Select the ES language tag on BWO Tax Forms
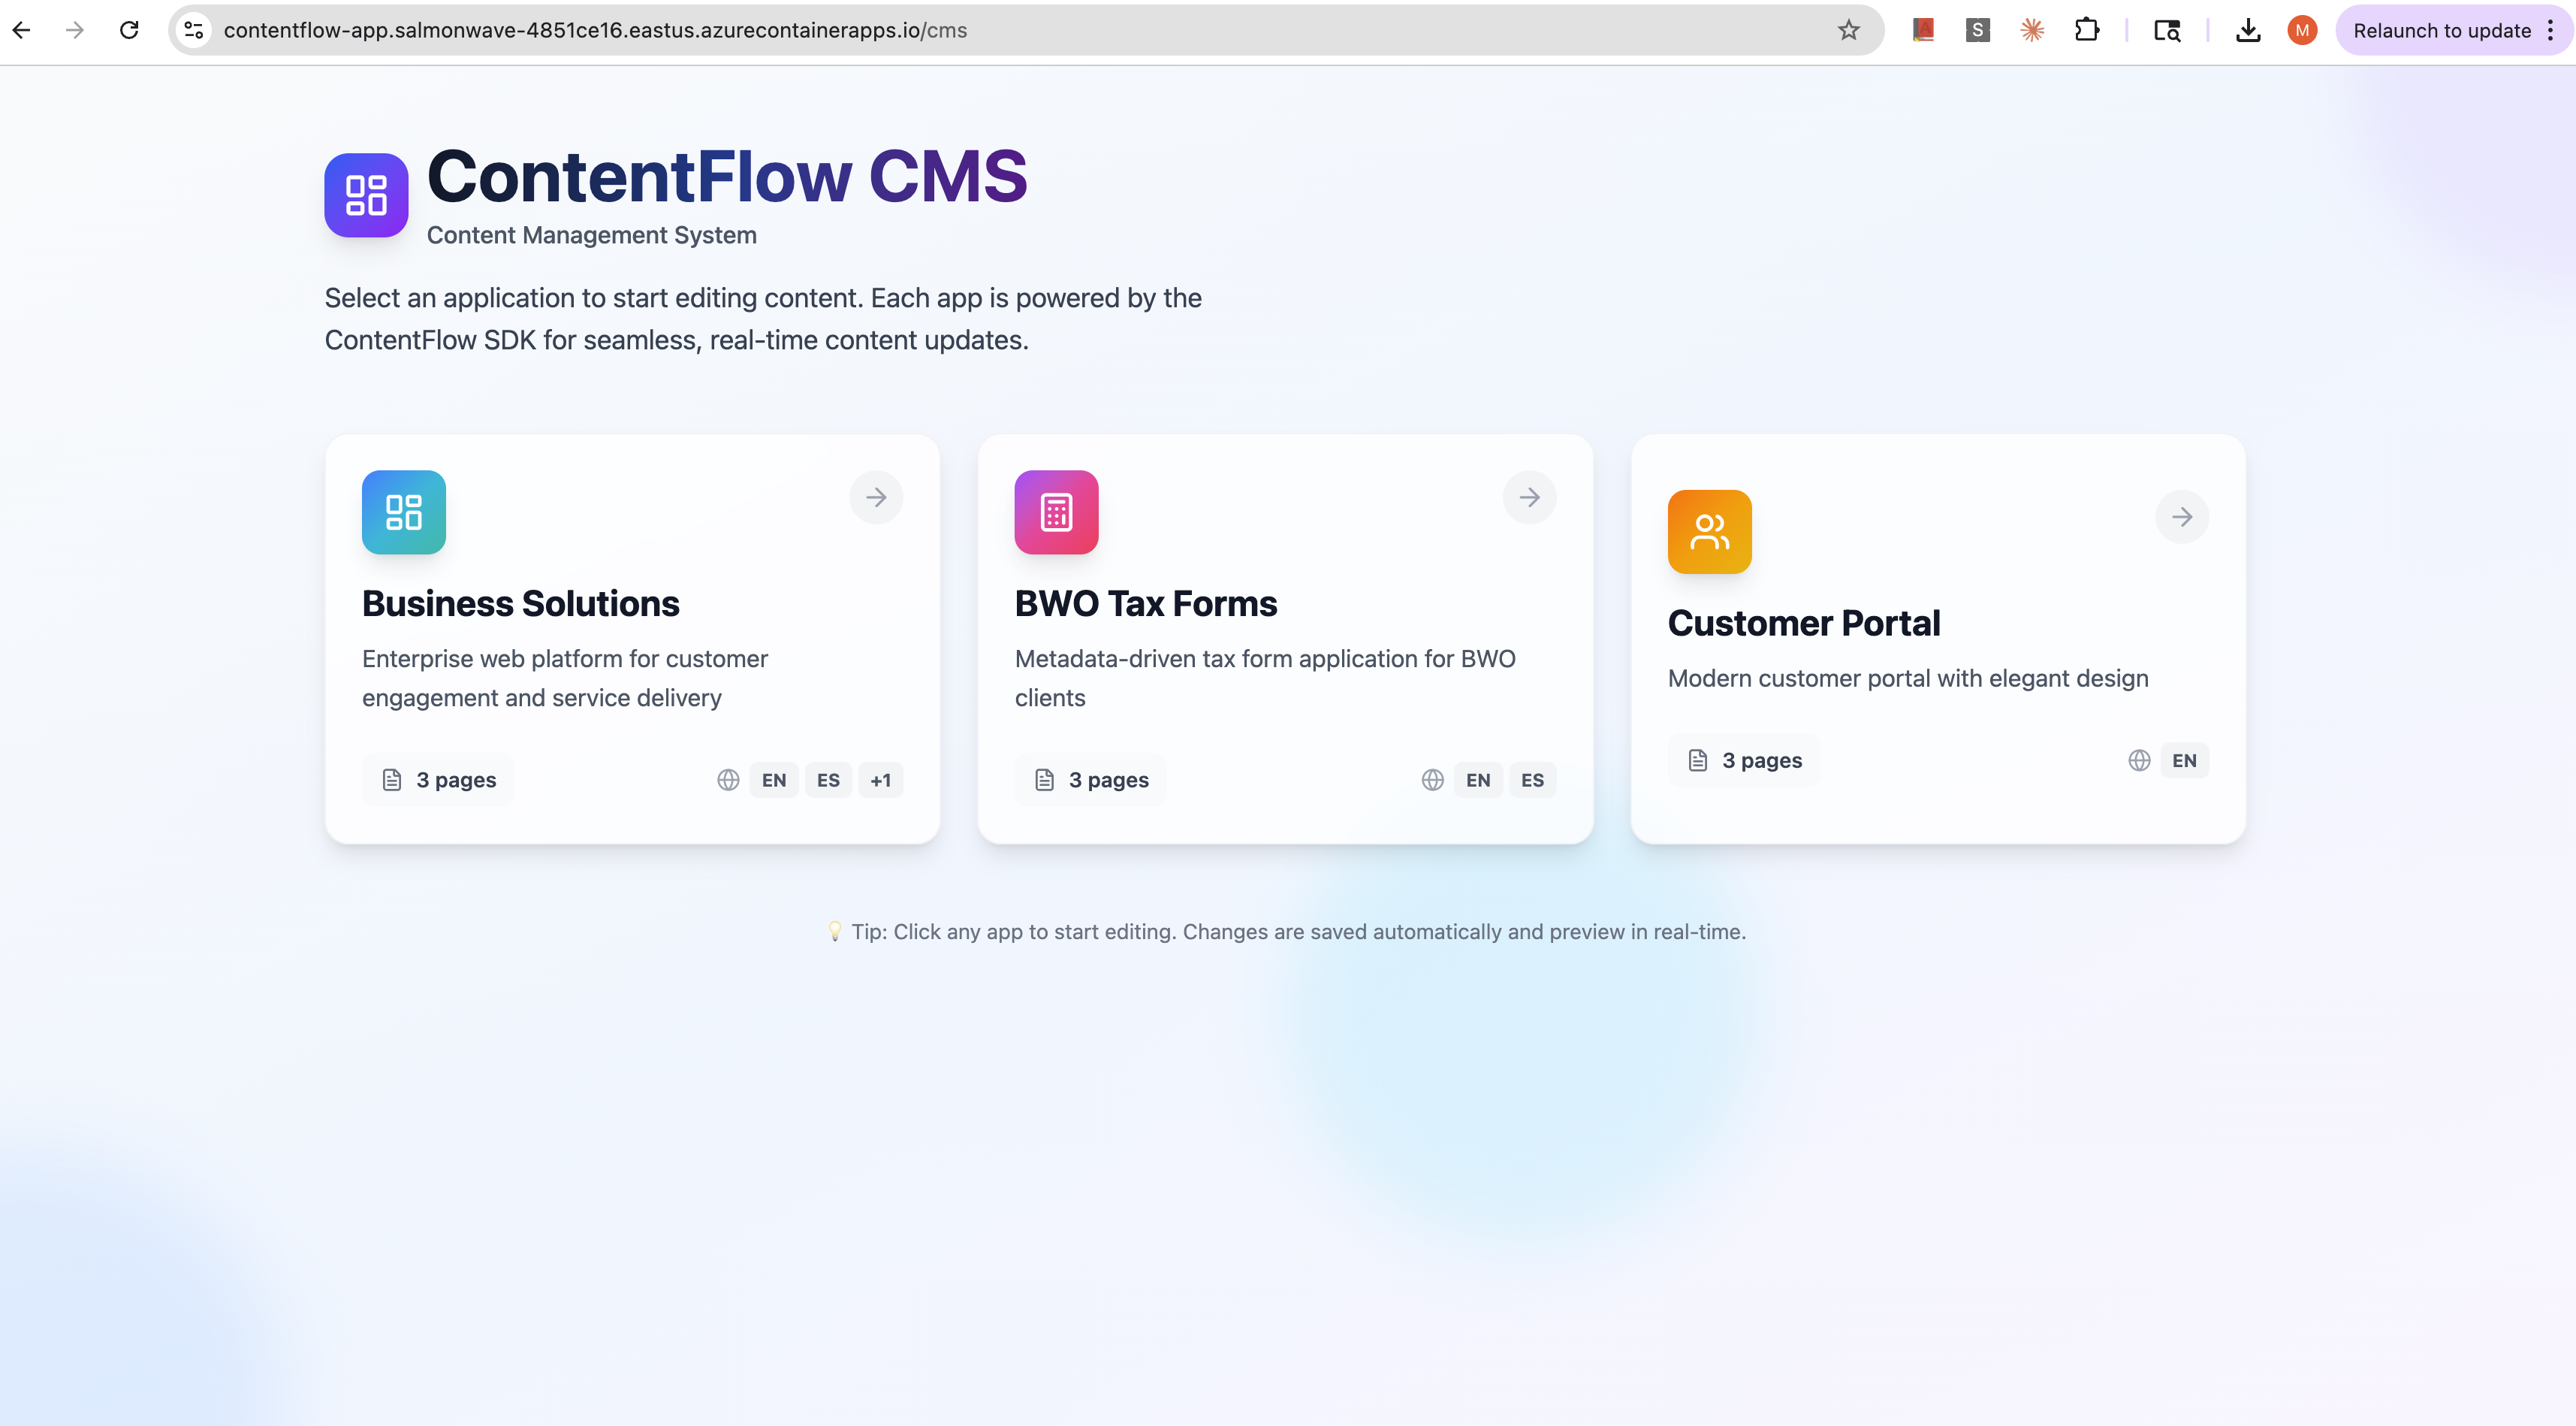This screenshot has height=1426, width=2576. 1532,780
